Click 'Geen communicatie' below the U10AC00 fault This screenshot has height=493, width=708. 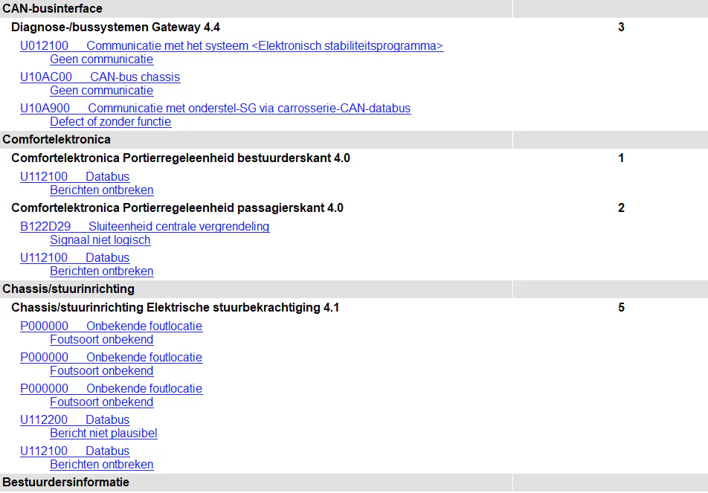tap(101, 91)
